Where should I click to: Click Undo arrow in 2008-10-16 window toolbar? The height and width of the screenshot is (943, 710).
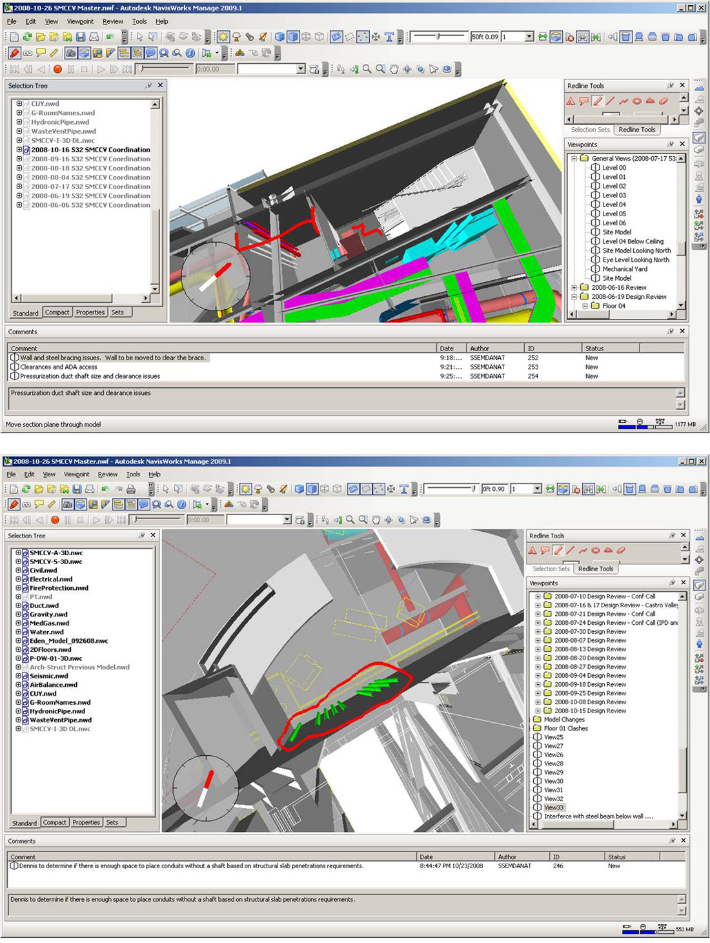tap(110, 37)
